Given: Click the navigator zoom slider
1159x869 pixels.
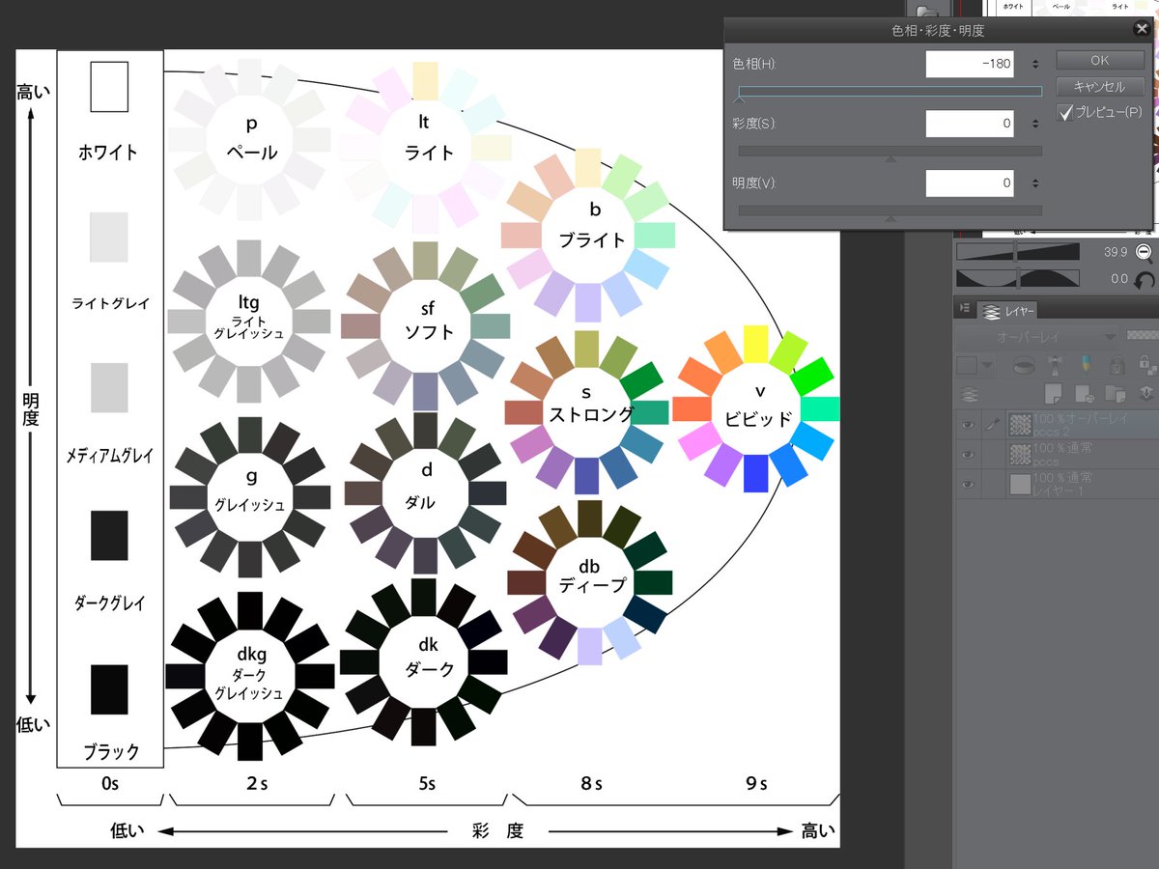Looking at the screenshot, I should point(1017,252).
